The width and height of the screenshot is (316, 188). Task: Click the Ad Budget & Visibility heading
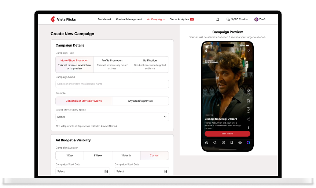coord(73,140)
